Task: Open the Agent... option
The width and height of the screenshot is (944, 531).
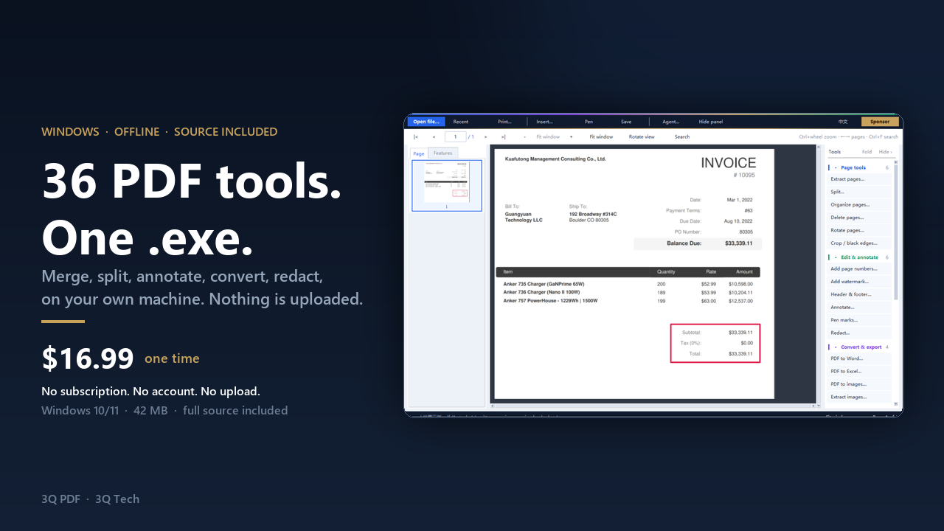Action: click(671, 122)
